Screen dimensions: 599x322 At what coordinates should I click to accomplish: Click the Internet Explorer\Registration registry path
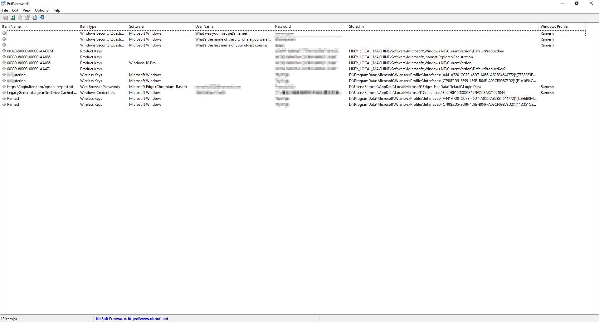(411, 57)
